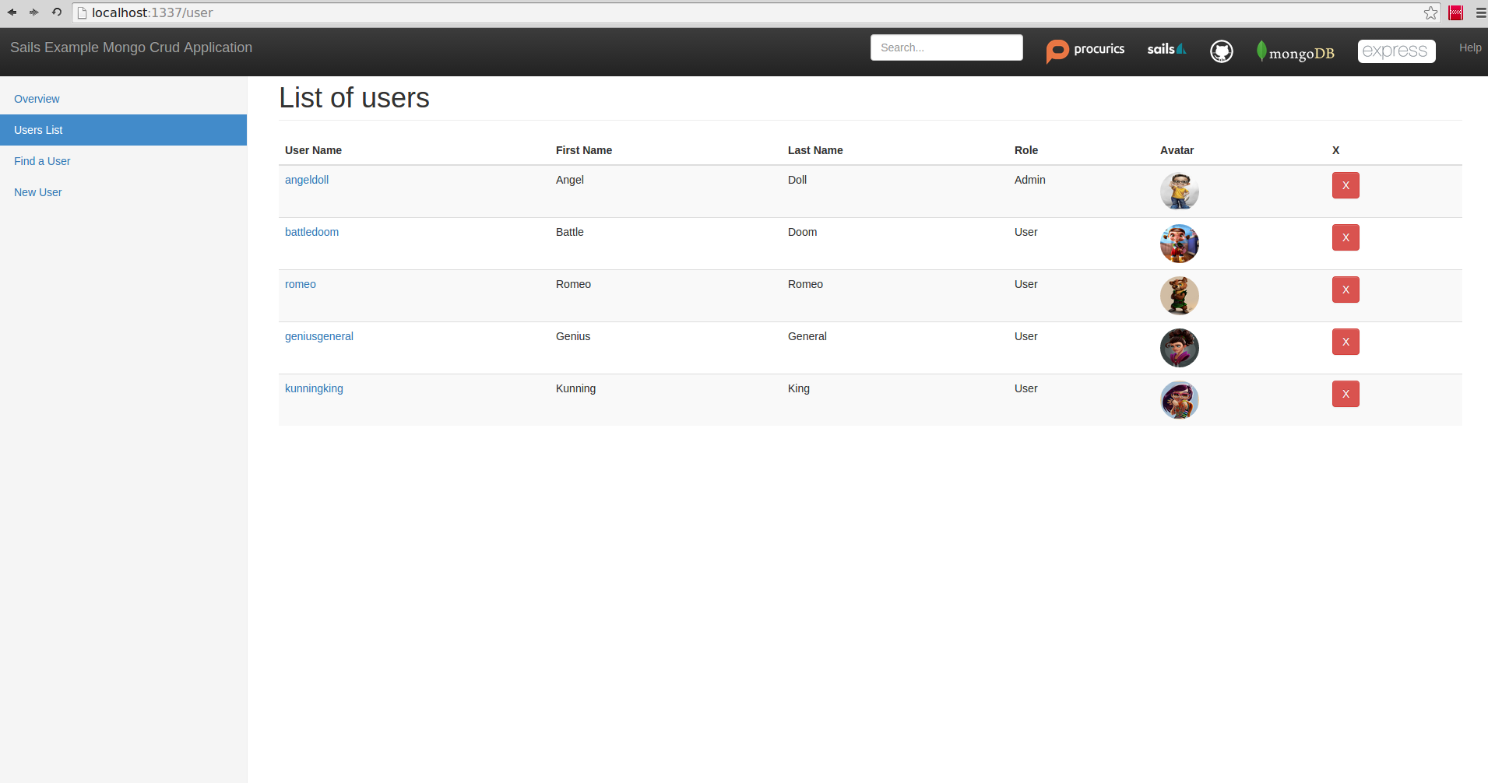1488x783 pixels.
Task: Click the Last Name column header
Action: tap(815, 150)
